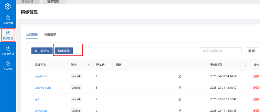Select 镜像管理 sidebar icon

point(8,35)
